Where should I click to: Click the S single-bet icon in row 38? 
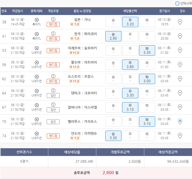53,19
